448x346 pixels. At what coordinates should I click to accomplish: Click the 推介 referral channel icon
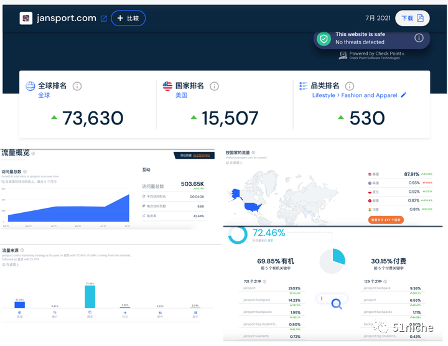[55, 312]
